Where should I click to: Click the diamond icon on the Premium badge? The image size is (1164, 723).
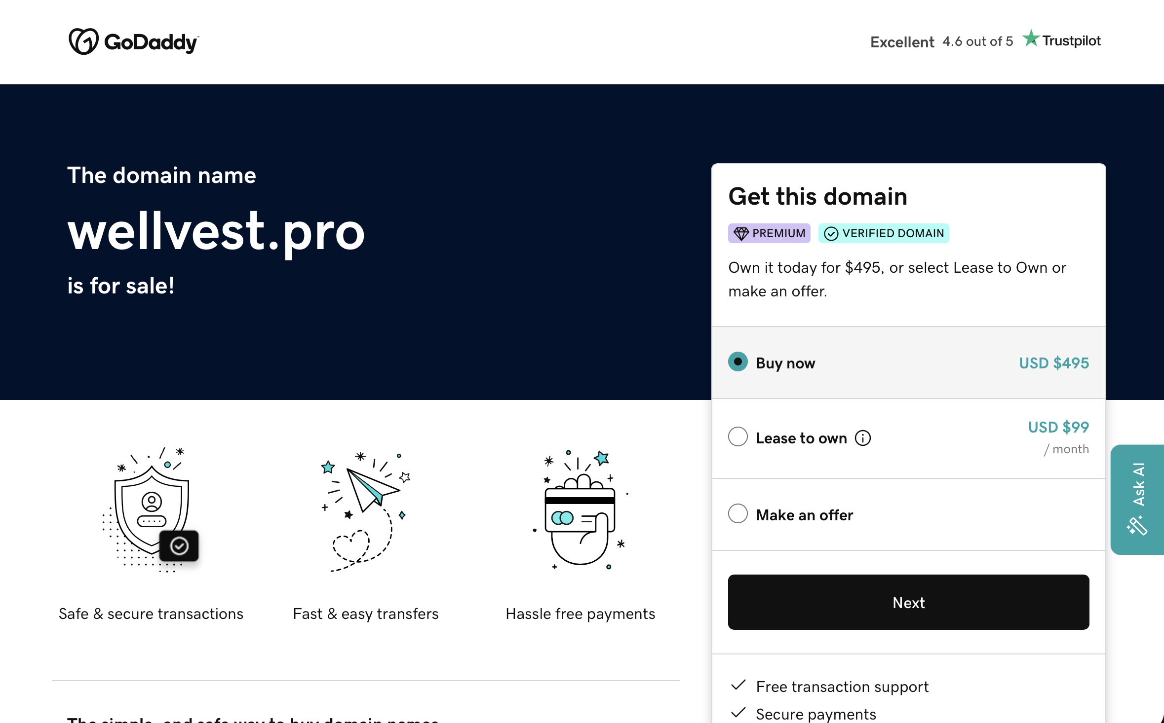point(742,233)
